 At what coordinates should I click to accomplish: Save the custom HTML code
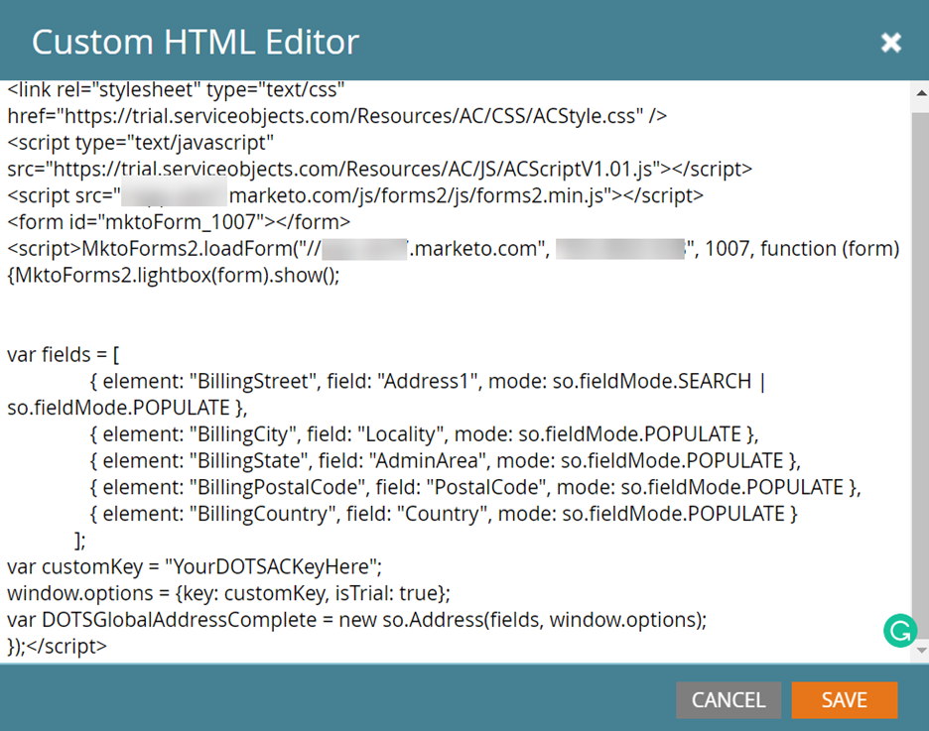845,700
